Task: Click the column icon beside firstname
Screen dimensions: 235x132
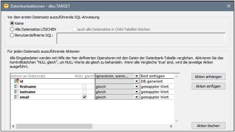Action: point(17,86)
